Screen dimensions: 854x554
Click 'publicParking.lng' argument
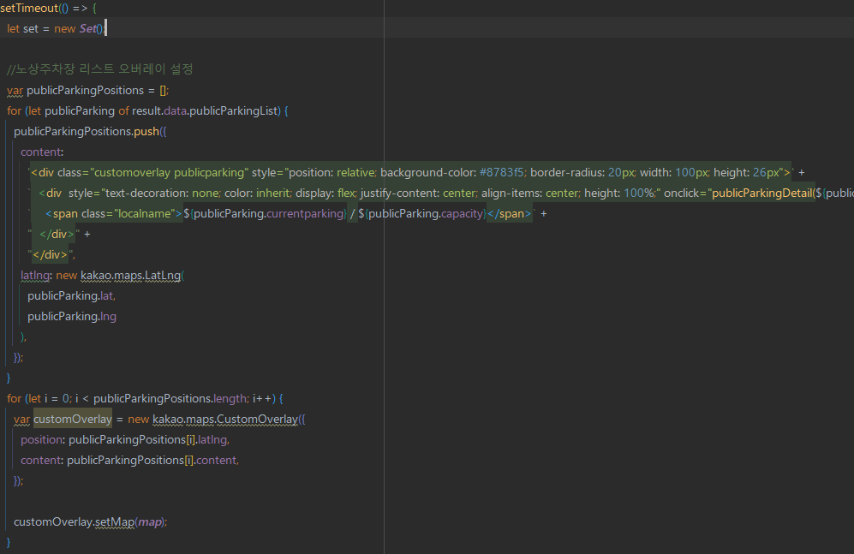click(x=72, y=317)
